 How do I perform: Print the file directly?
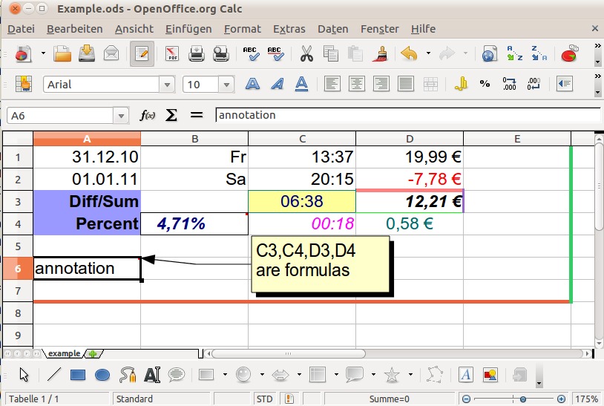197,54
